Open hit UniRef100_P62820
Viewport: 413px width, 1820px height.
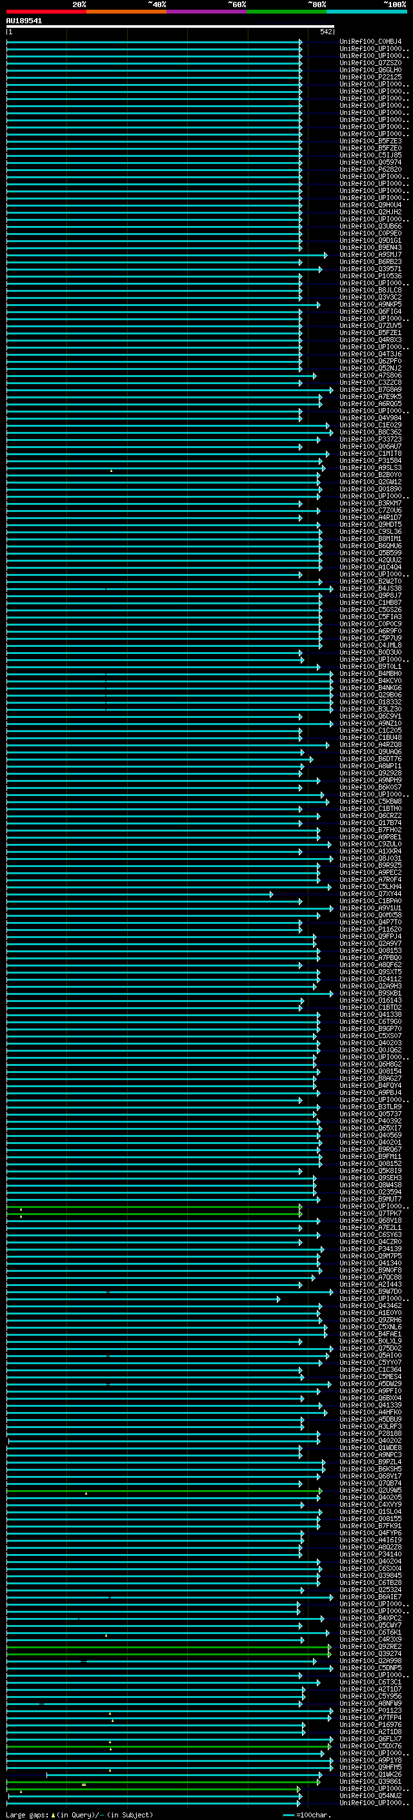tap(370, 170)
